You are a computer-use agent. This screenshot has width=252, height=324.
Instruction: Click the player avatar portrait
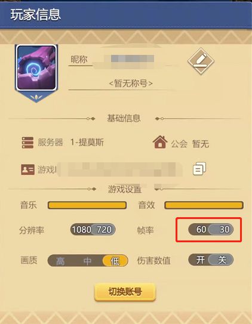[36, 68]
